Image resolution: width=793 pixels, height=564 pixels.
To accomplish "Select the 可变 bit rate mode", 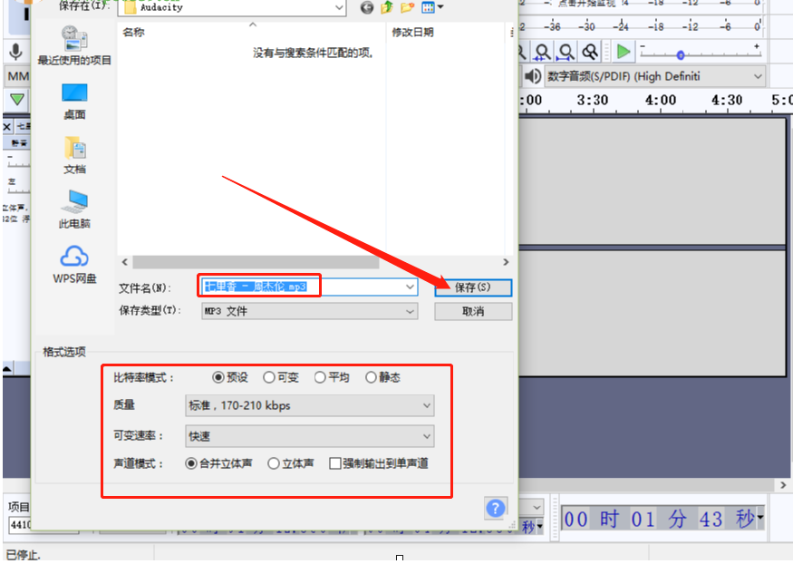I will click(x=281, y=377).
